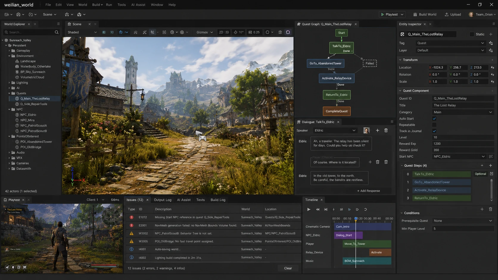Switch to the Tests tab

coord(200,200)
